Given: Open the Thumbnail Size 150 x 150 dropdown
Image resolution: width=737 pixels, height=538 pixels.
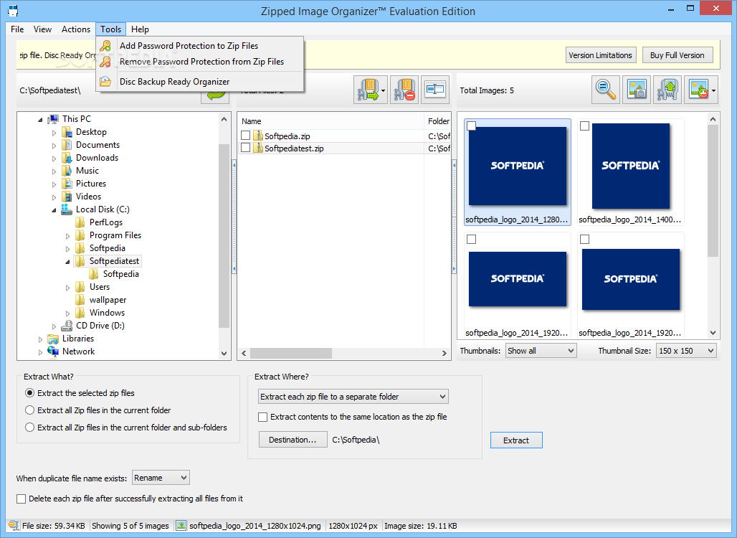Looking at the screenshot, I should tap(687, 351).
